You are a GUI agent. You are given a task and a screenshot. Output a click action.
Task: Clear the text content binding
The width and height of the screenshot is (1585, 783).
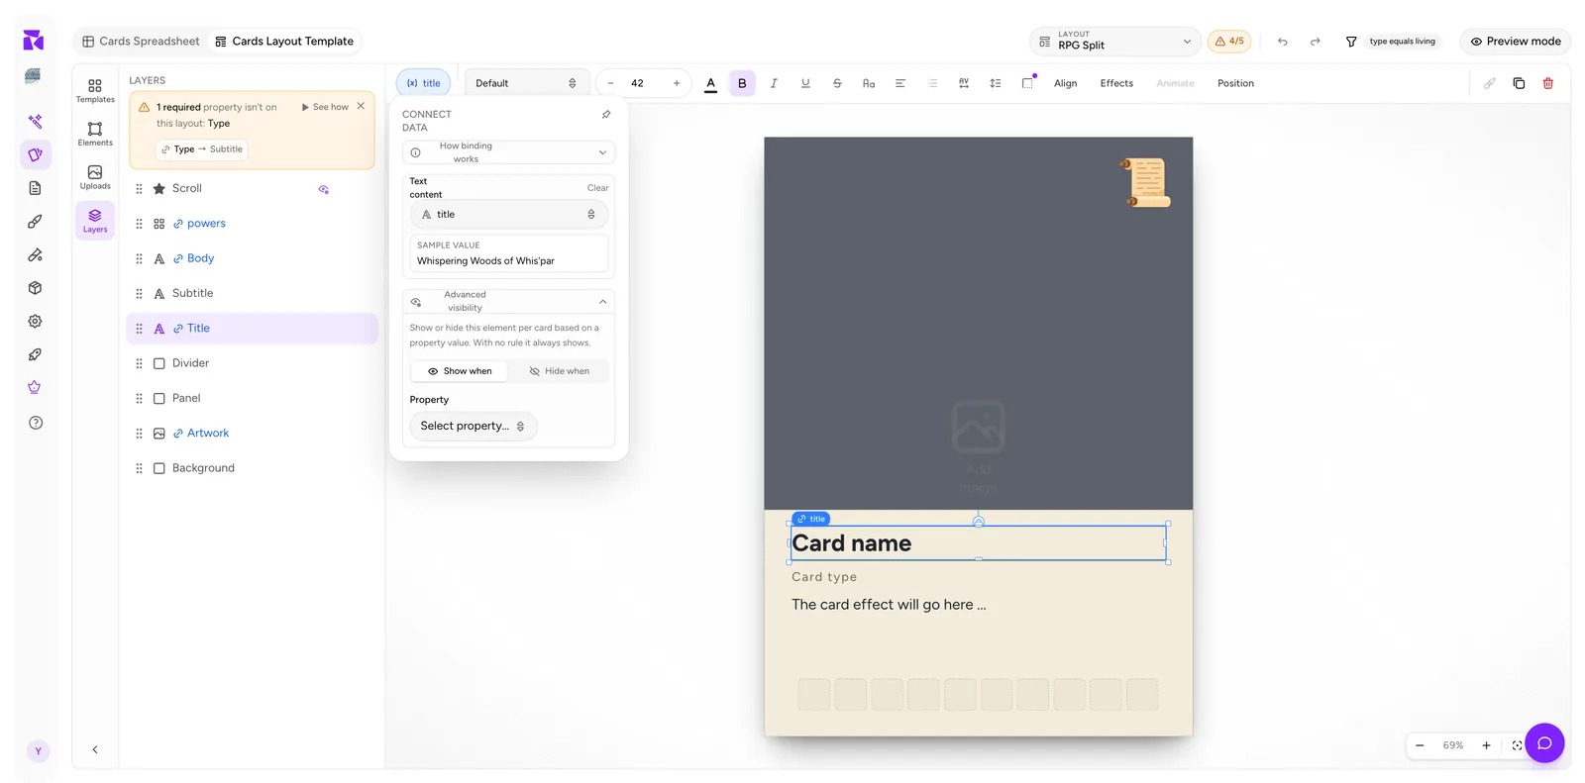click(597, 188)
